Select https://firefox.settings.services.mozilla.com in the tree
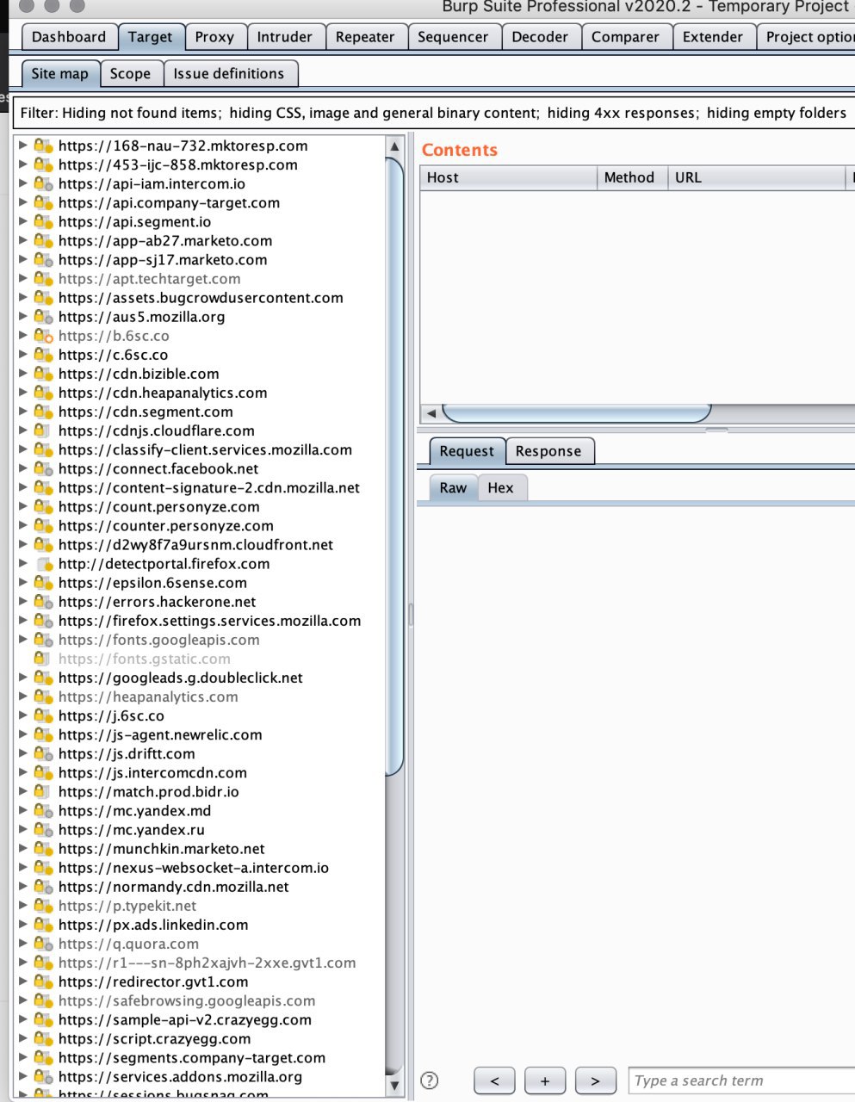 (x=209, y=621)
